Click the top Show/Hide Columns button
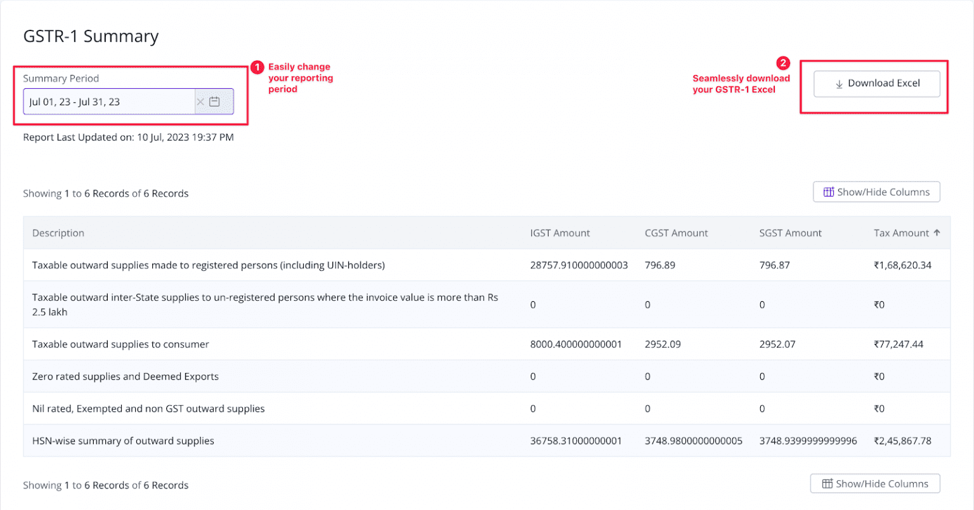Screen dimensions: 974x510 876,192
